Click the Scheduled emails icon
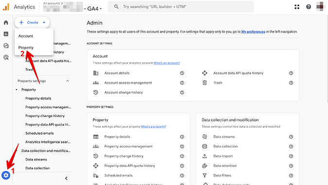The width and height of the screenshot is (328, 185). pos(96,175)
